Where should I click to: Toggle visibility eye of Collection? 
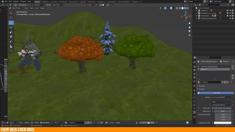(x=230, y=11)
